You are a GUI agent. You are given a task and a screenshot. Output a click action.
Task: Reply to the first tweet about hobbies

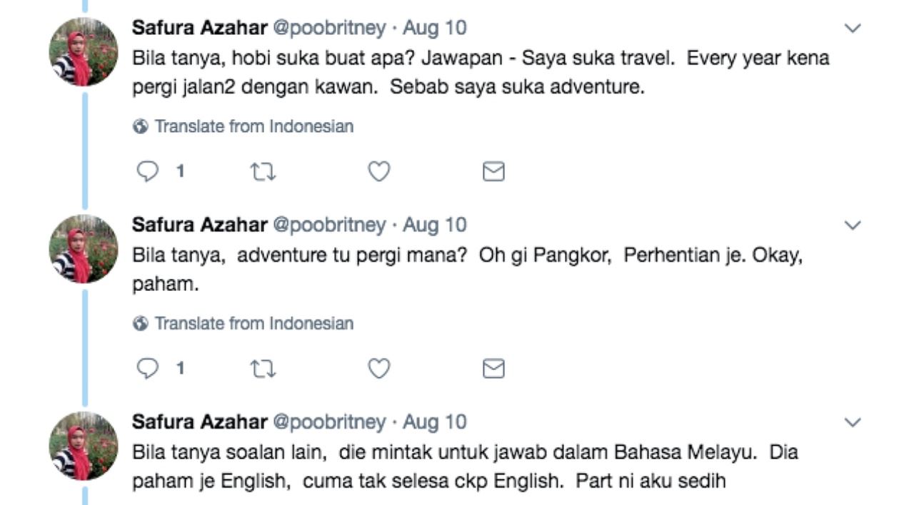pyautogui.click(x=147, y=170)
